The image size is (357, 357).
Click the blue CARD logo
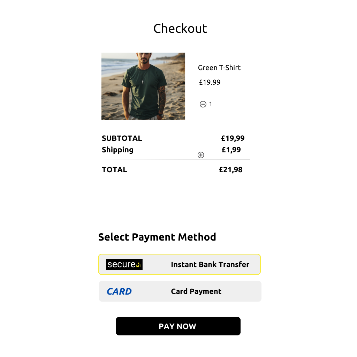pos(119,291)
